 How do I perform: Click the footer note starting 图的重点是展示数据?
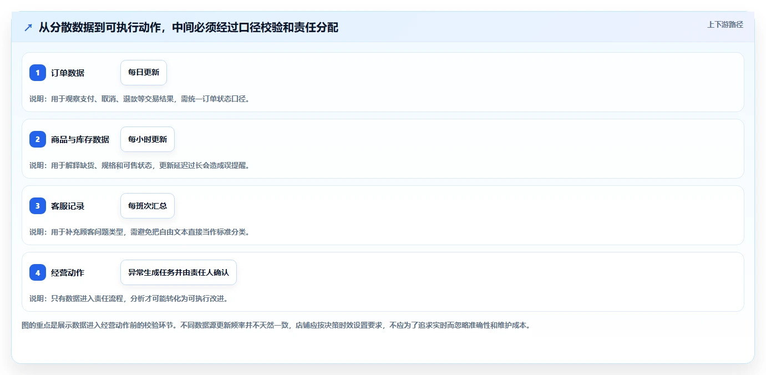[276, 325]
